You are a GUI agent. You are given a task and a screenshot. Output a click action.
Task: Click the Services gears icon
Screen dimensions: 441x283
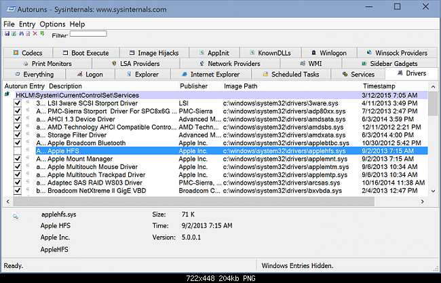345,74
